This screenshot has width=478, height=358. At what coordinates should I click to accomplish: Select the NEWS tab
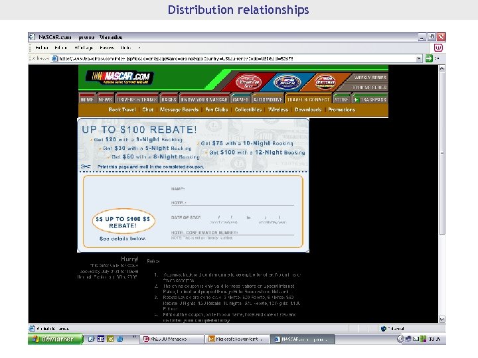(x=105, y=99)
